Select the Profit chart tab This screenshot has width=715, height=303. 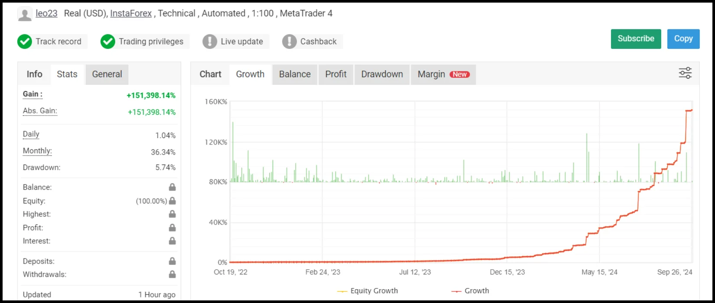[336, 74]
